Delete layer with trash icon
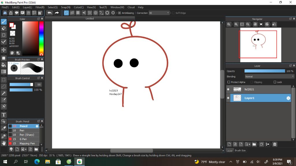Image resolution: width=296 pixels, height=166 pixels. [x=275, y=144]
